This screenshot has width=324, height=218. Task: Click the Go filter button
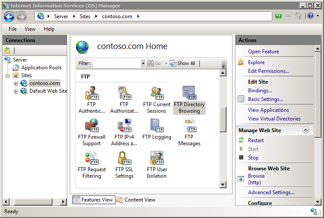click(154, 63)
